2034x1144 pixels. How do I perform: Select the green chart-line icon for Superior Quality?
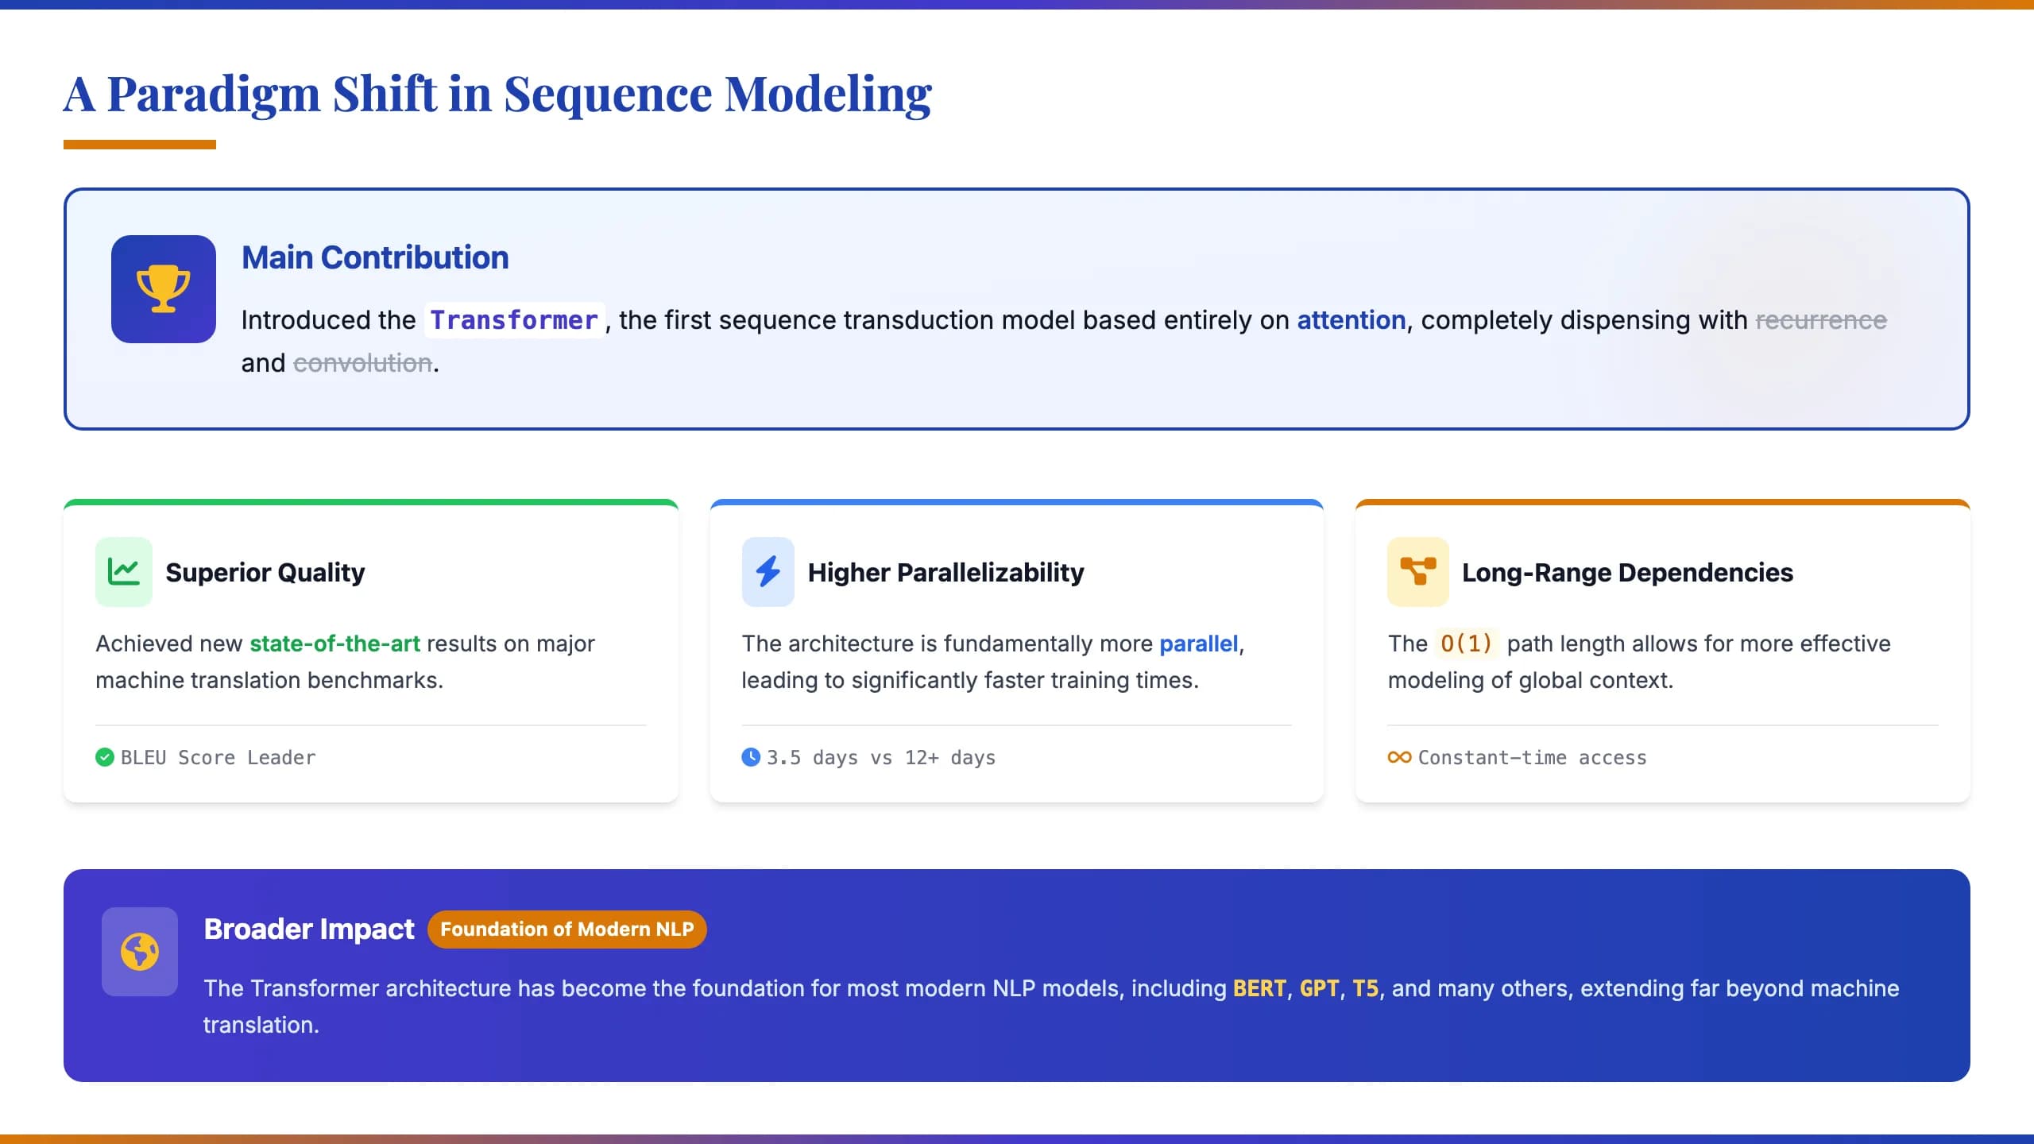(x=123, y=571)
